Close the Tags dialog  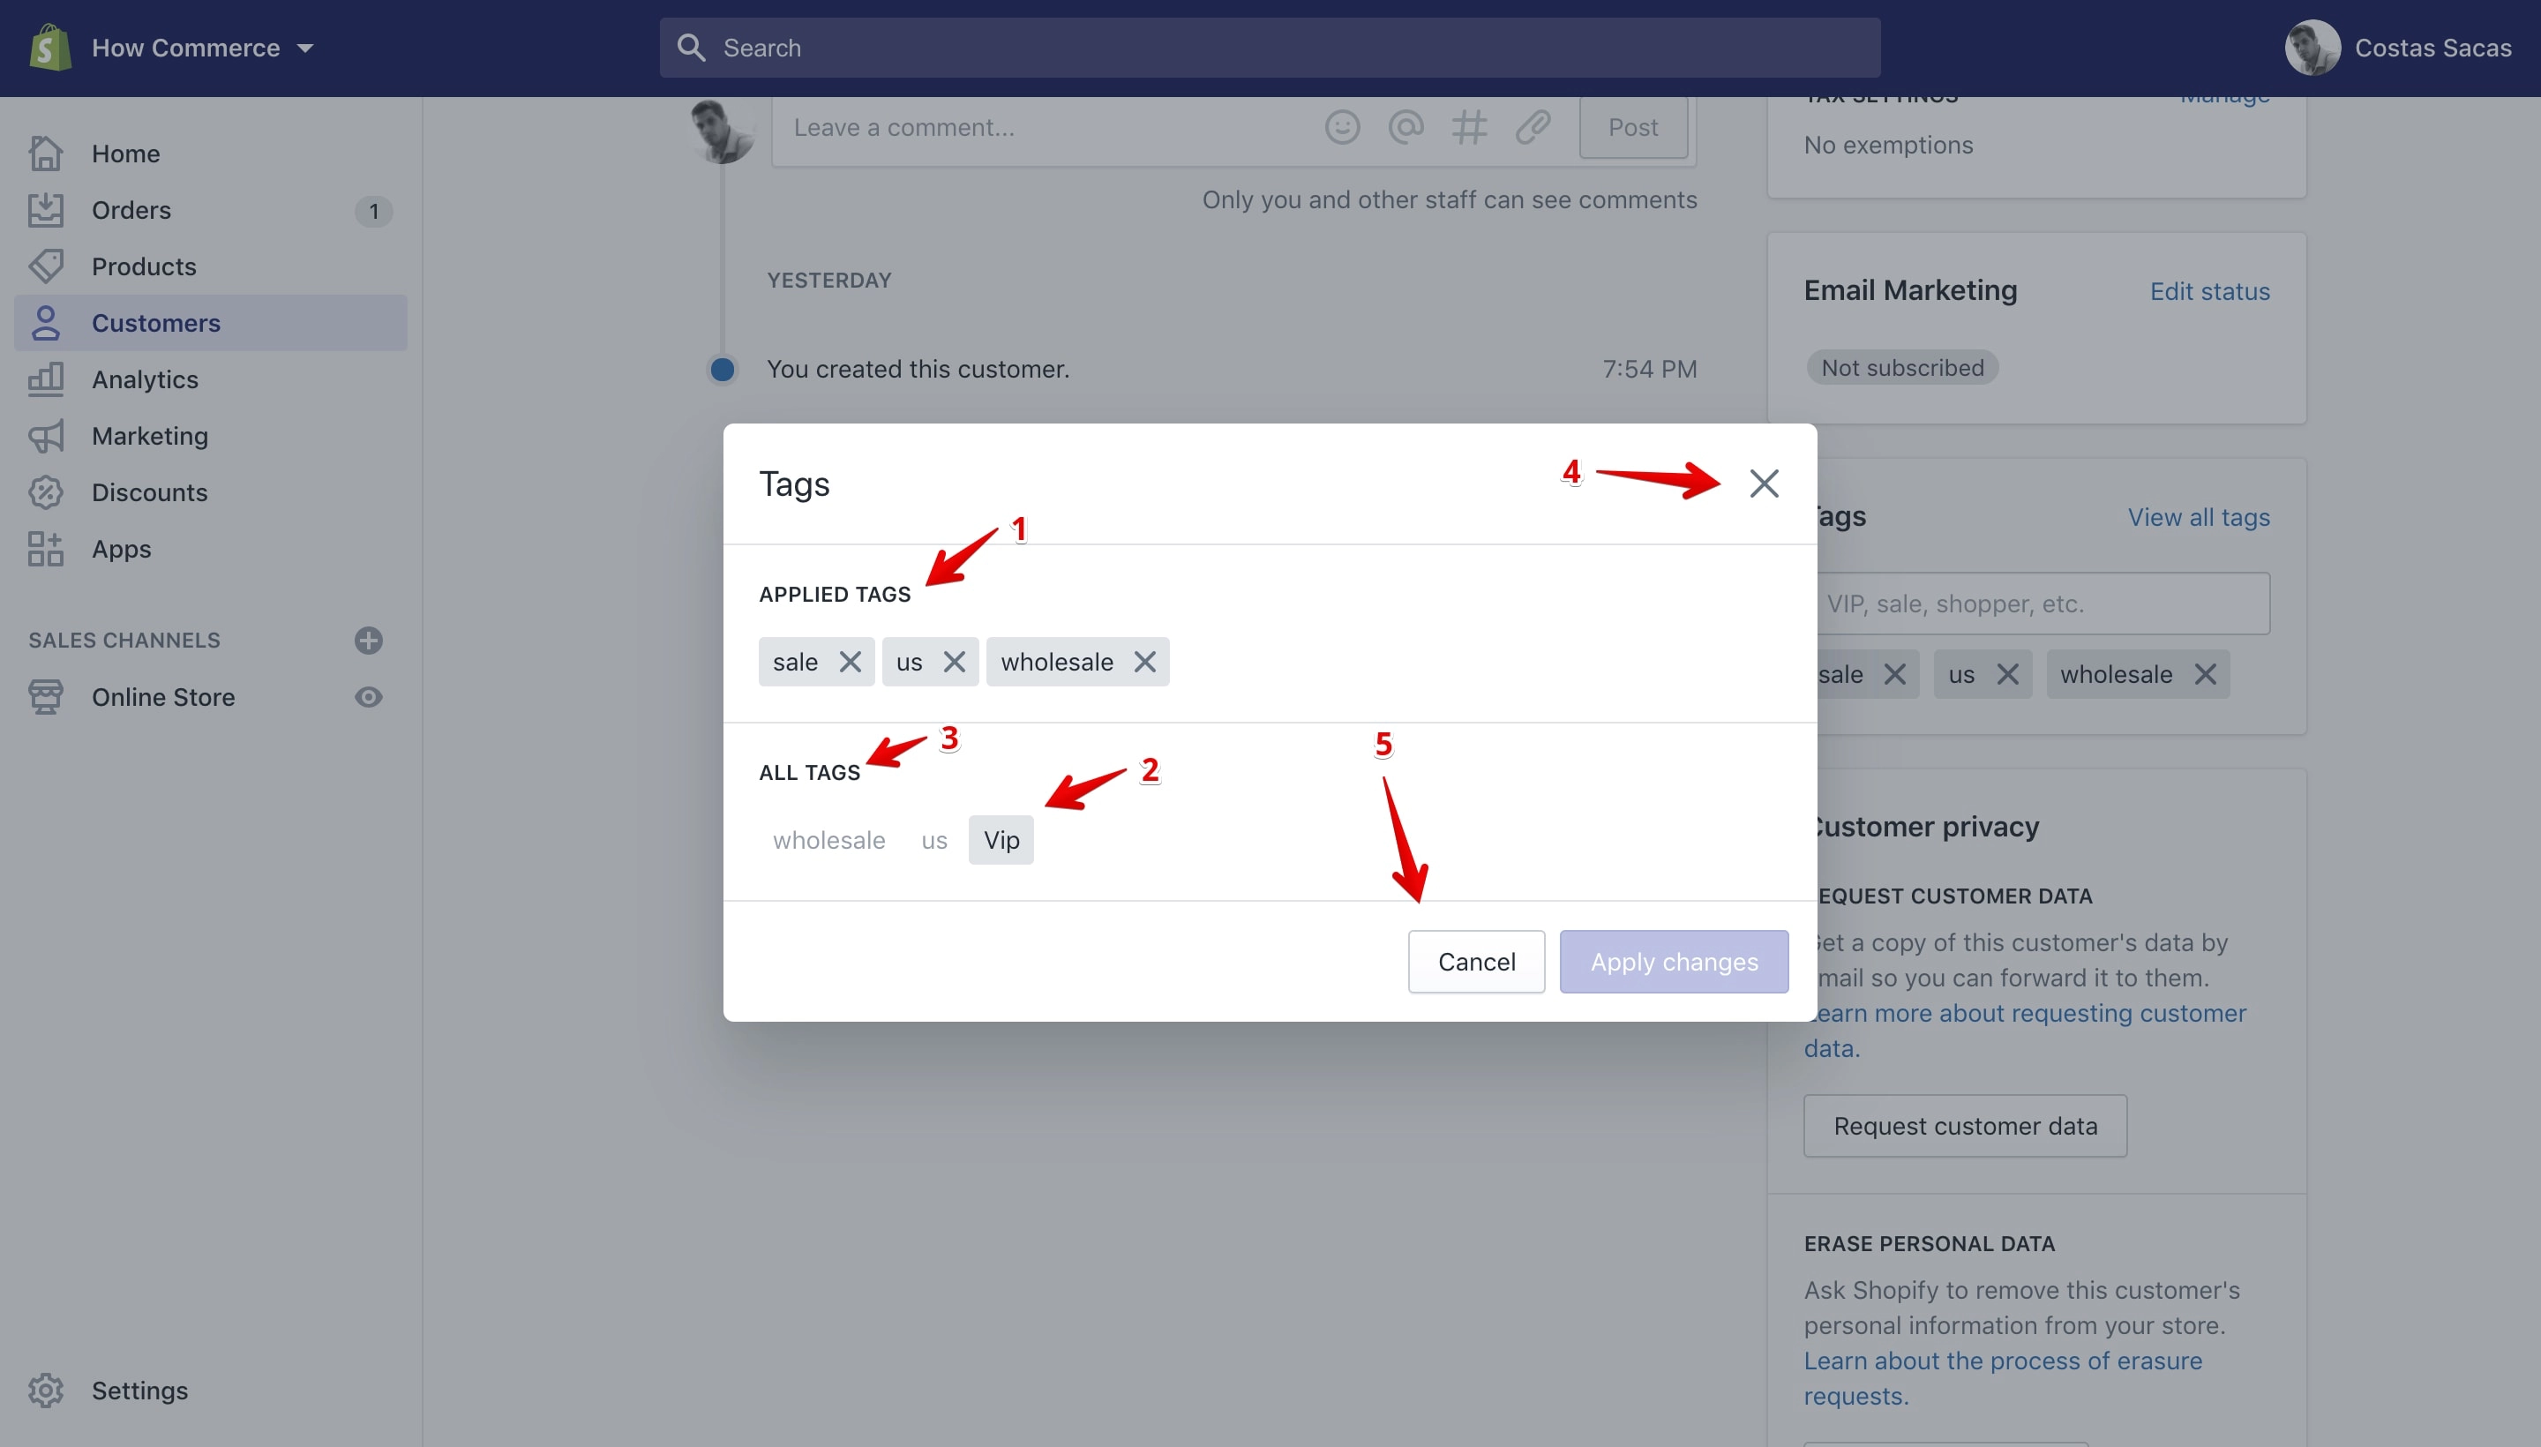coord(1764,484)
